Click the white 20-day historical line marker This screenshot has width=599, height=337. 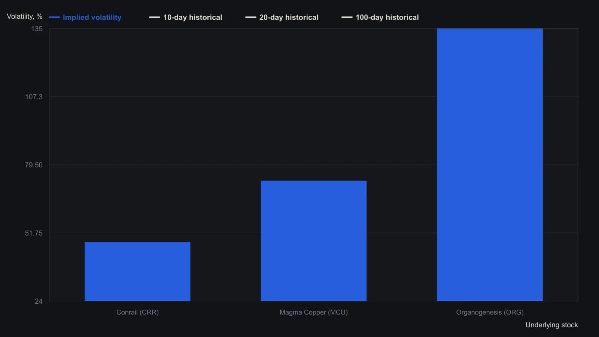251,17
